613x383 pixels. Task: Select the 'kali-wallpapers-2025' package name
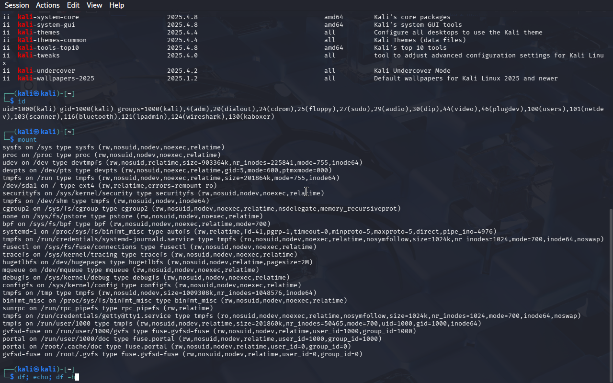click(x=56, y=79)
